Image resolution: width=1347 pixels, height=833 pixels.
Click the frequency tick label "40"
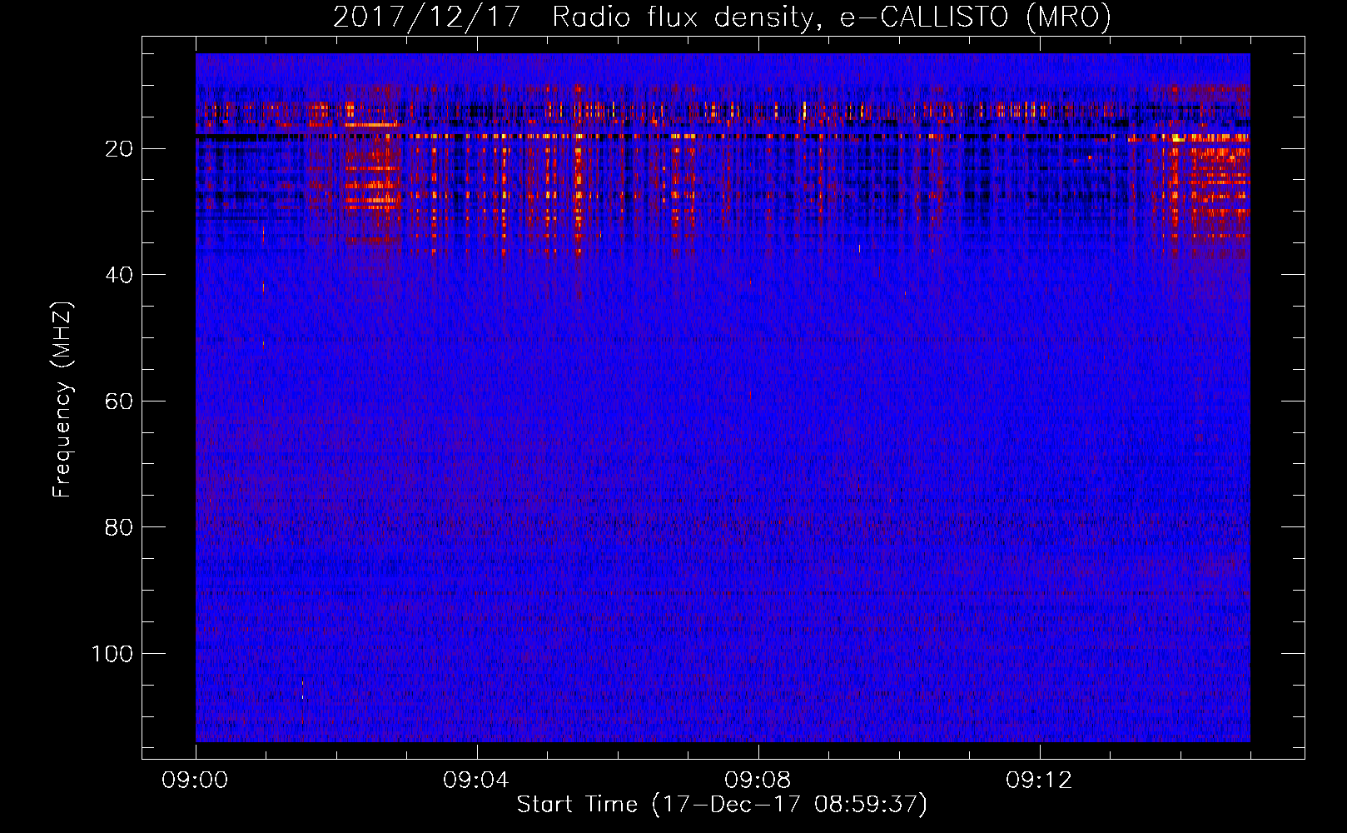[119, 275]
